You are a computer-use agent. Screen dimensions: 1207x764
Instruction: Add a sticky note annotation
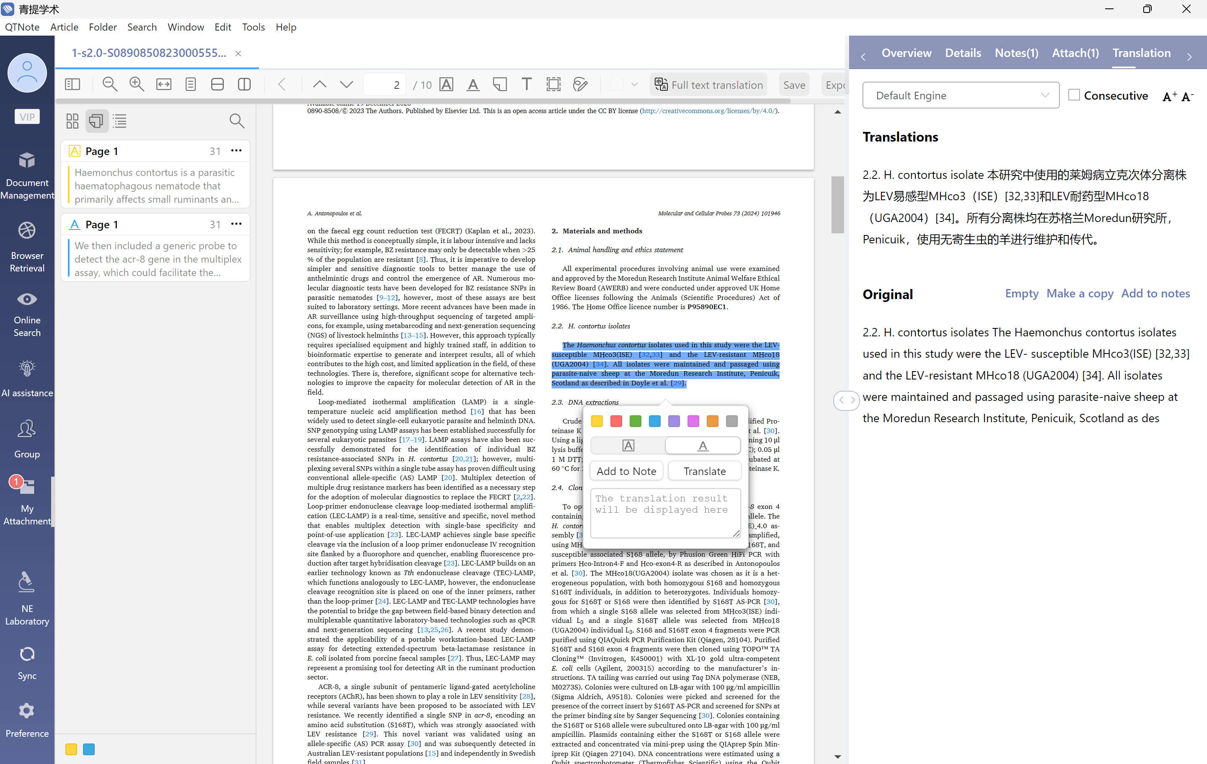click(x=500, y=84)
